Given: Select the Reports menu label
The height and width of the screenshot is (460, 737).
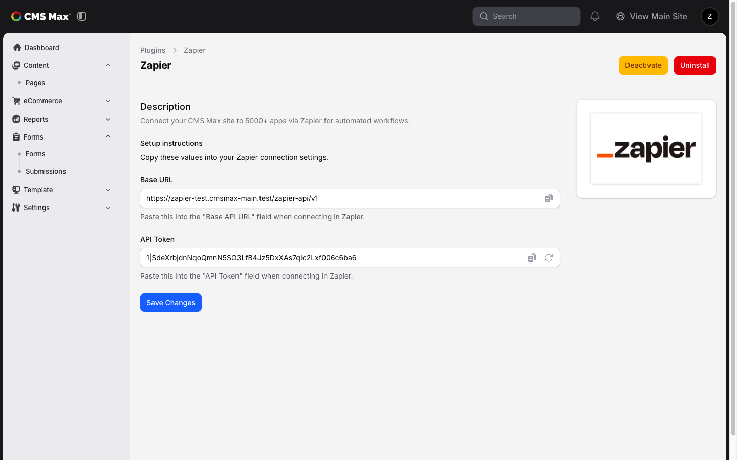Looking at the screenshot, I should (36, 119).
